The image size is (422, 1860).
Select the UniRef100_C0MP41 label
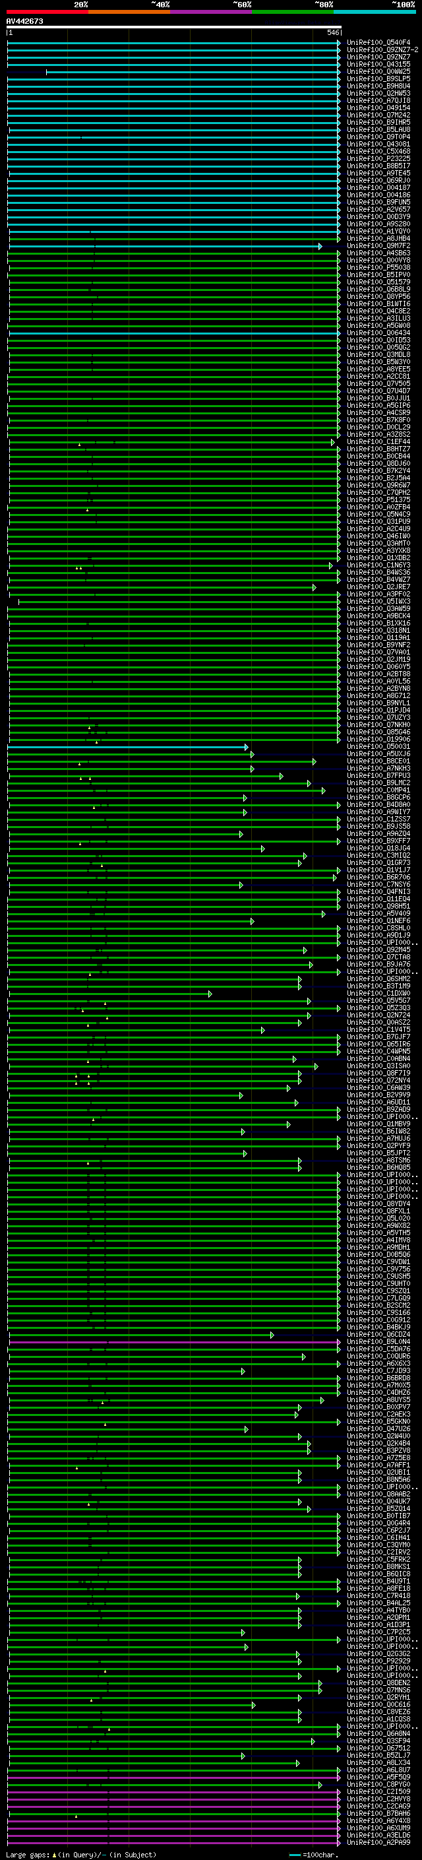pyautogui.click(x=378, y=790)
